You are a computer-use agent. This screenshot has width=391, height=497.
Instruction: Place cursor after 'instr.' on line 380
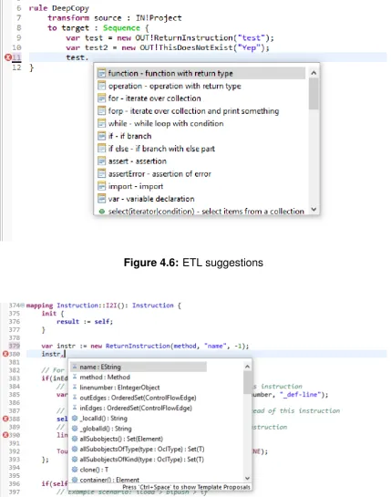[x=65, y=354]
